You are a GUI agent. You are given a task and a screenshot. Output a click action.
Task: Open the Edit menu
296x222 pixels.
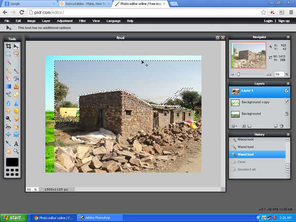coord(18,21)
